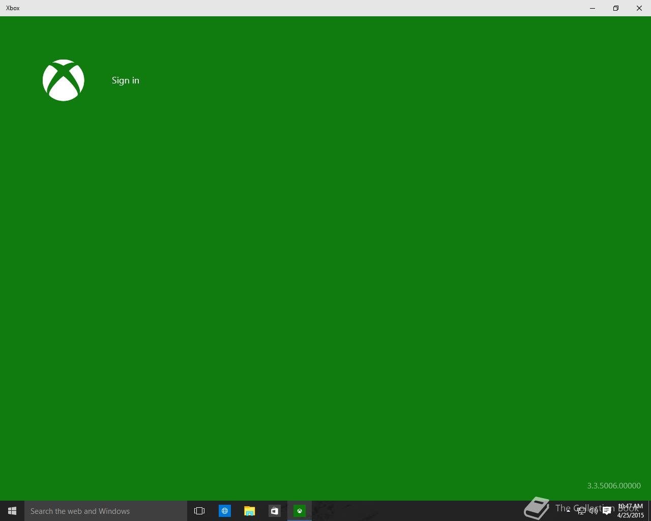Select the Xbox app taskbar icon
This screenshot has width=651, height=521.
click(x=300, y=511)
